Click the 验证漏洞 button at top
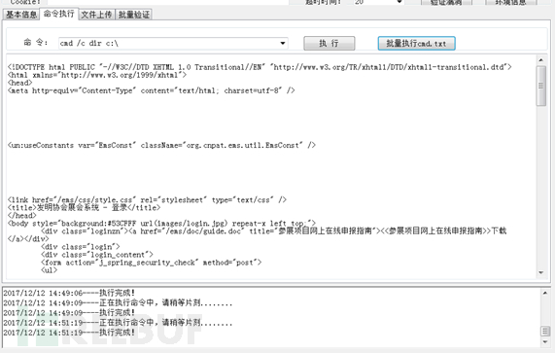The width and height of the screenshot is (555, 353). click(x=446, y=2)
